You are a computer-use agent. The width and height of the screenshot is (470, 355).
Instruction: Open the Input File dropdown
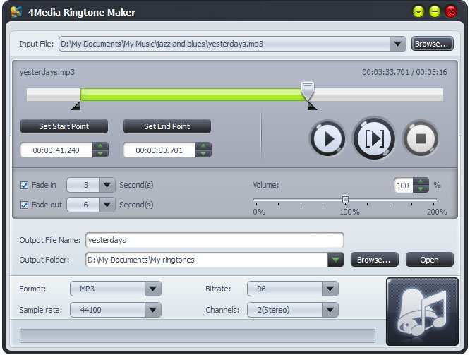tap(398, 44)
